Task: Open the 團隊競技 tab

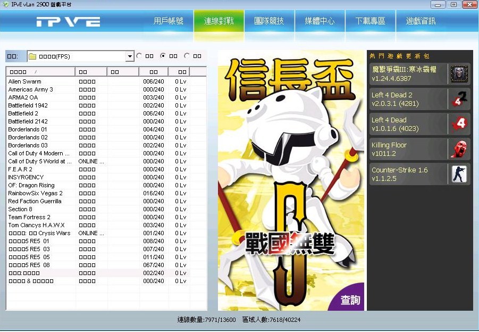Action: pos(270,21)
